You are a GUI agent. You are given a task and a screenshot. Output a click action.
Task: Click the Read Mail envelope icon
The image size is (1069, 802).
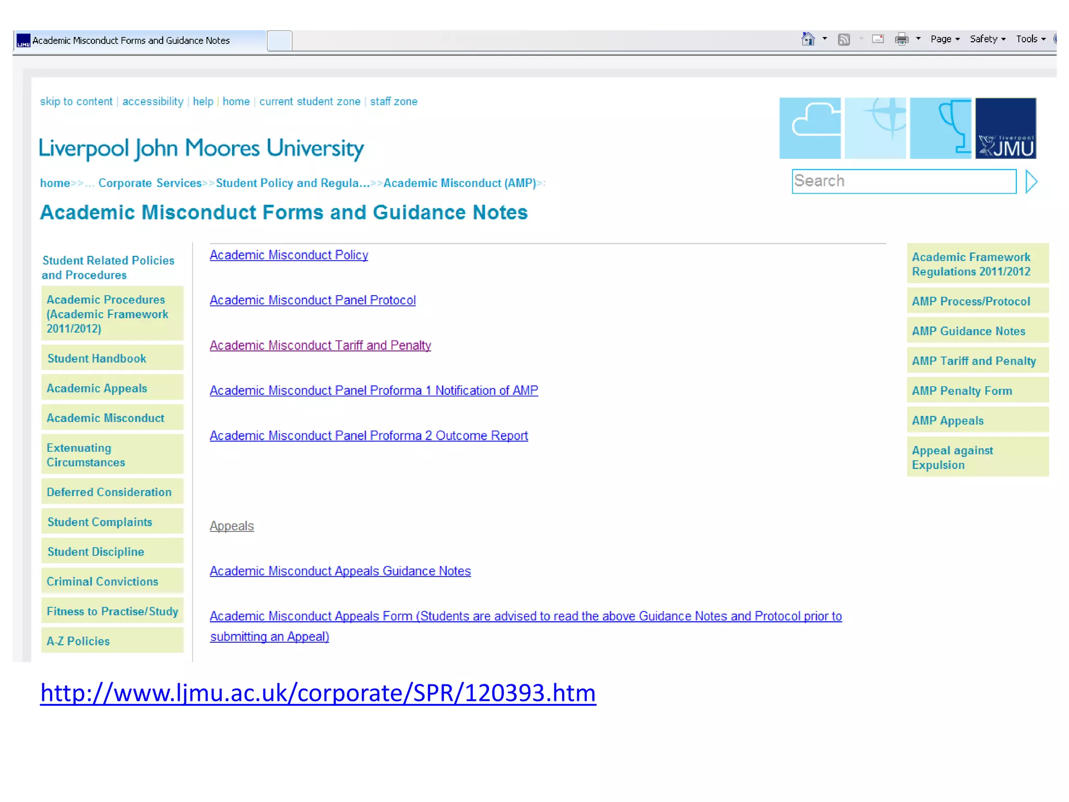point(878,39)
